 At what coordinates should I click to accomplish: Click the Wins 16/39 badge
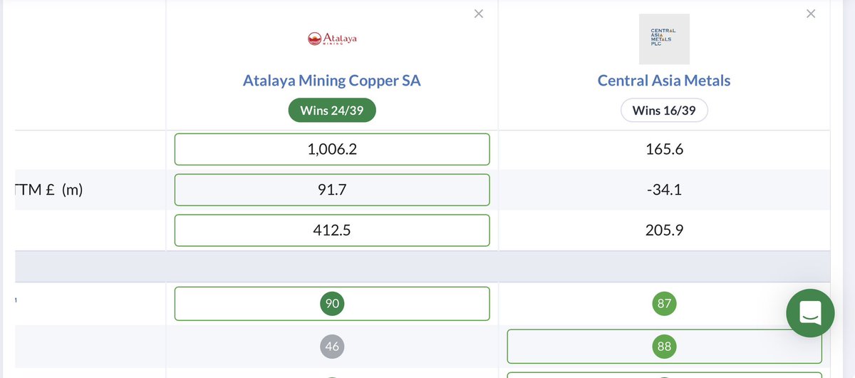tap(664, 111)
